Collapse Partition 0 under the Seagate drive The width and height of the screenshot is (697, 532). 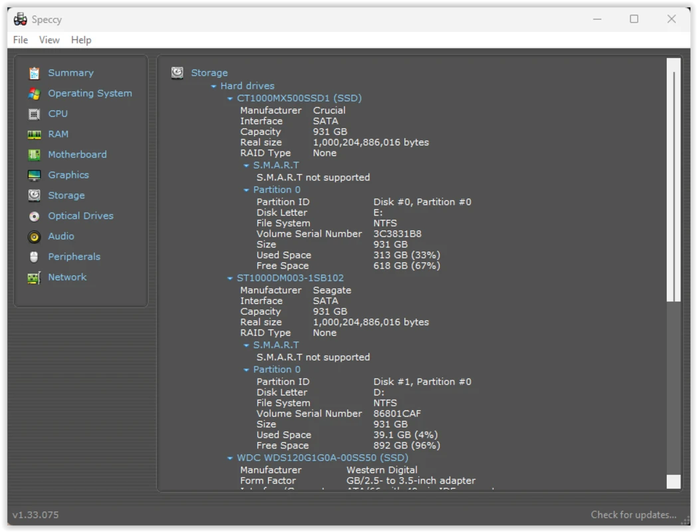(x=245, y=370)
